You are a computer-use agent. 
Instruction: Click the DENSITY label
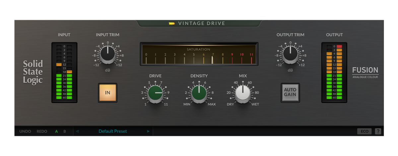tap(199, 76)
